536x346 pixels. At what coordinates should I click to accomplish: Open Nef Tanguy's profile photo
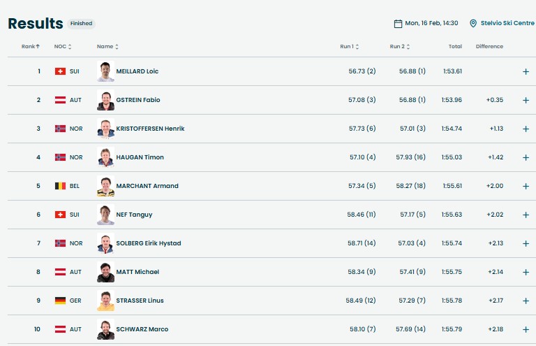105,215
